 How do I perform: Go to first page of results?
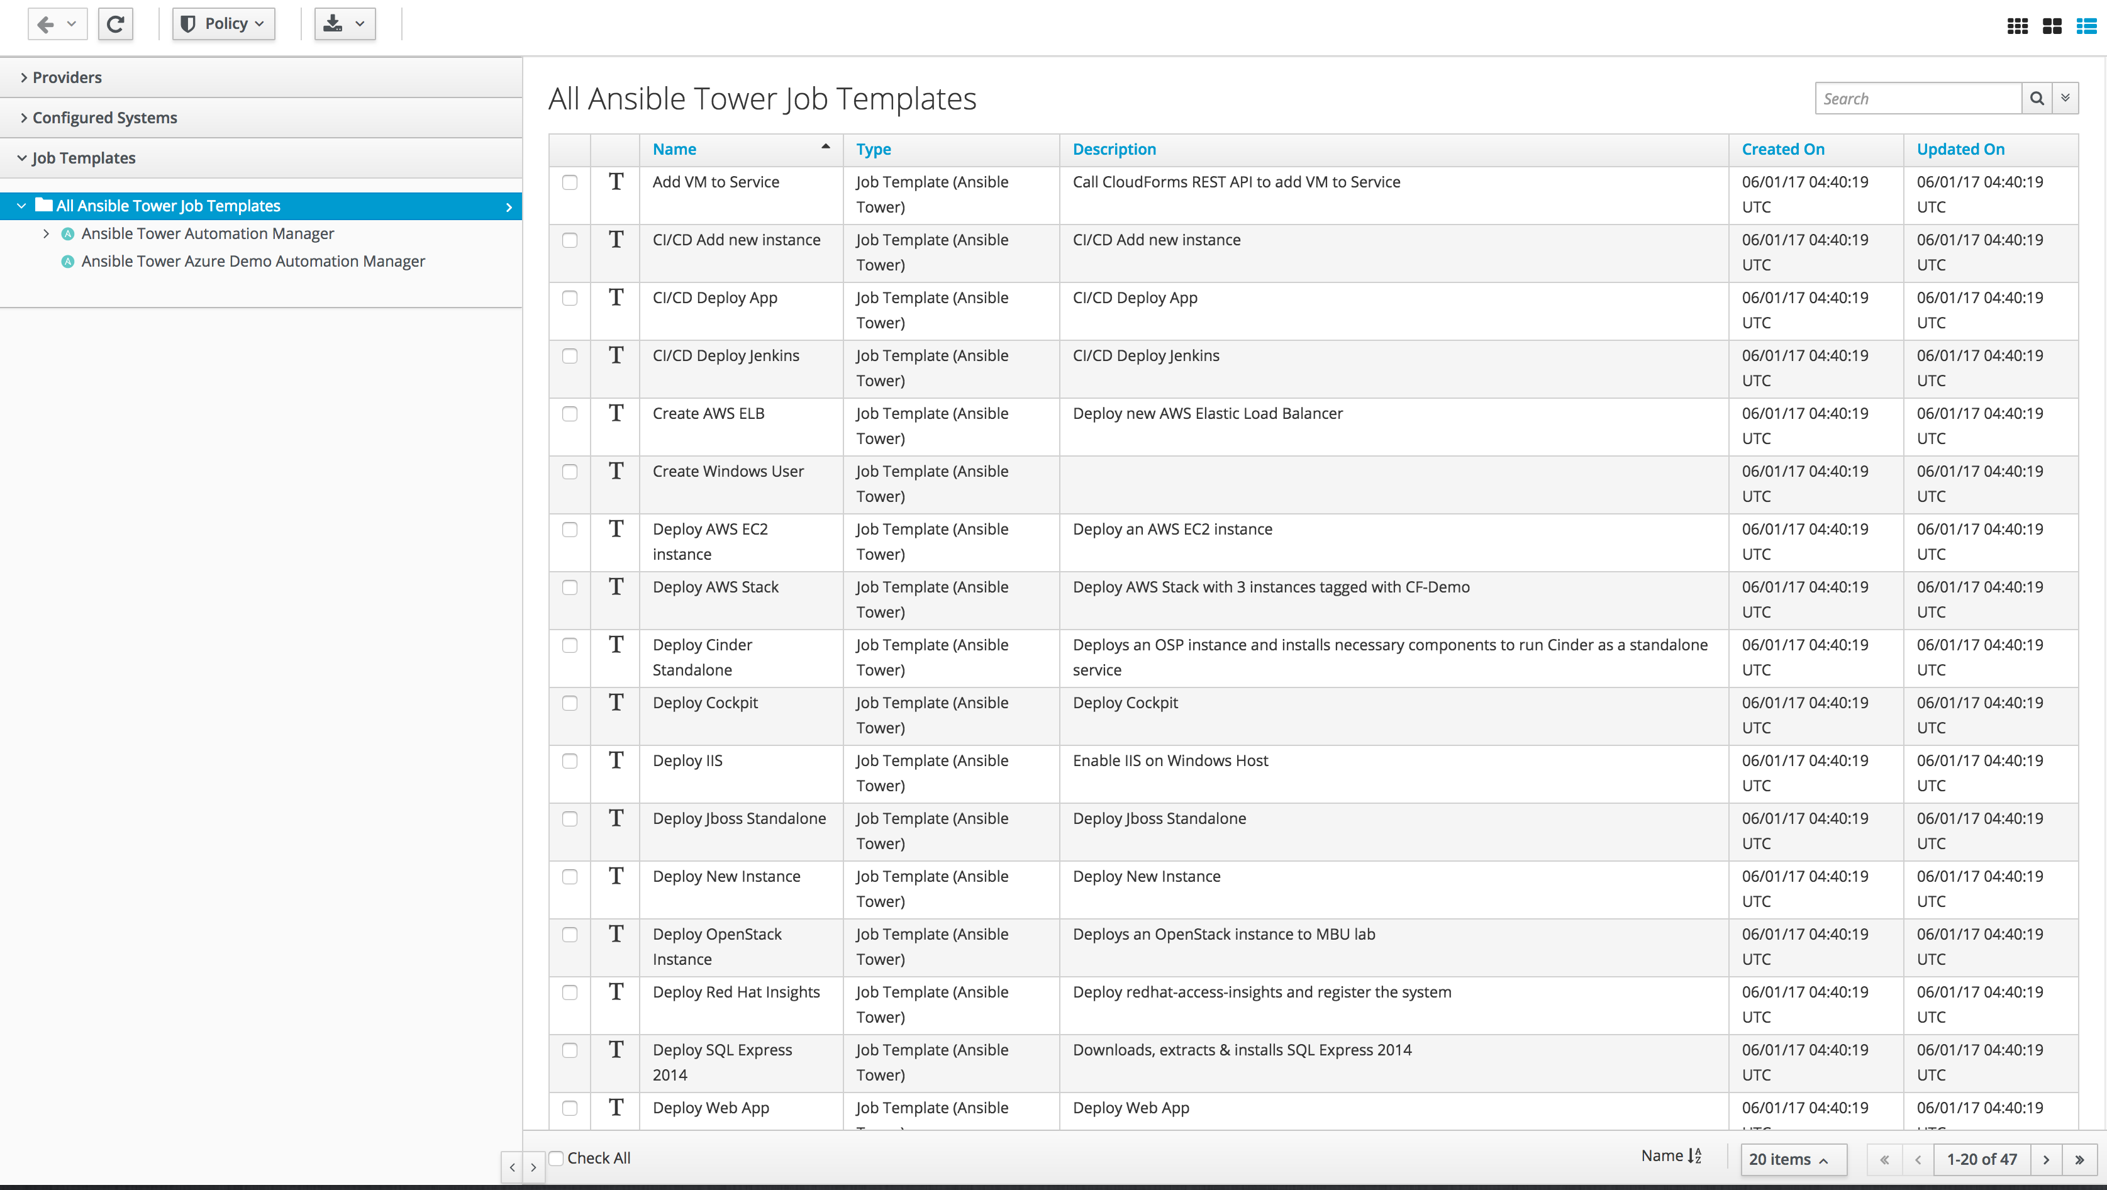pos(1884,1160)
